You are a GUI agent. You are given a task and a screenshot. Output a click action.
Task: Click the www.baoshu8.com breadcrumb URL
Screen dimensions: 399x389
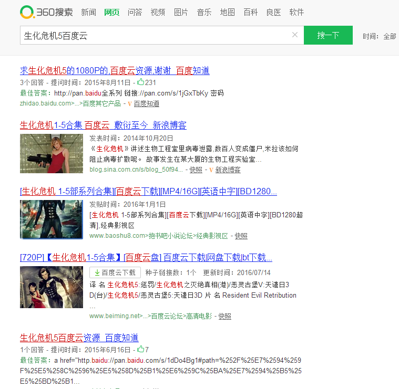point(159,236)
